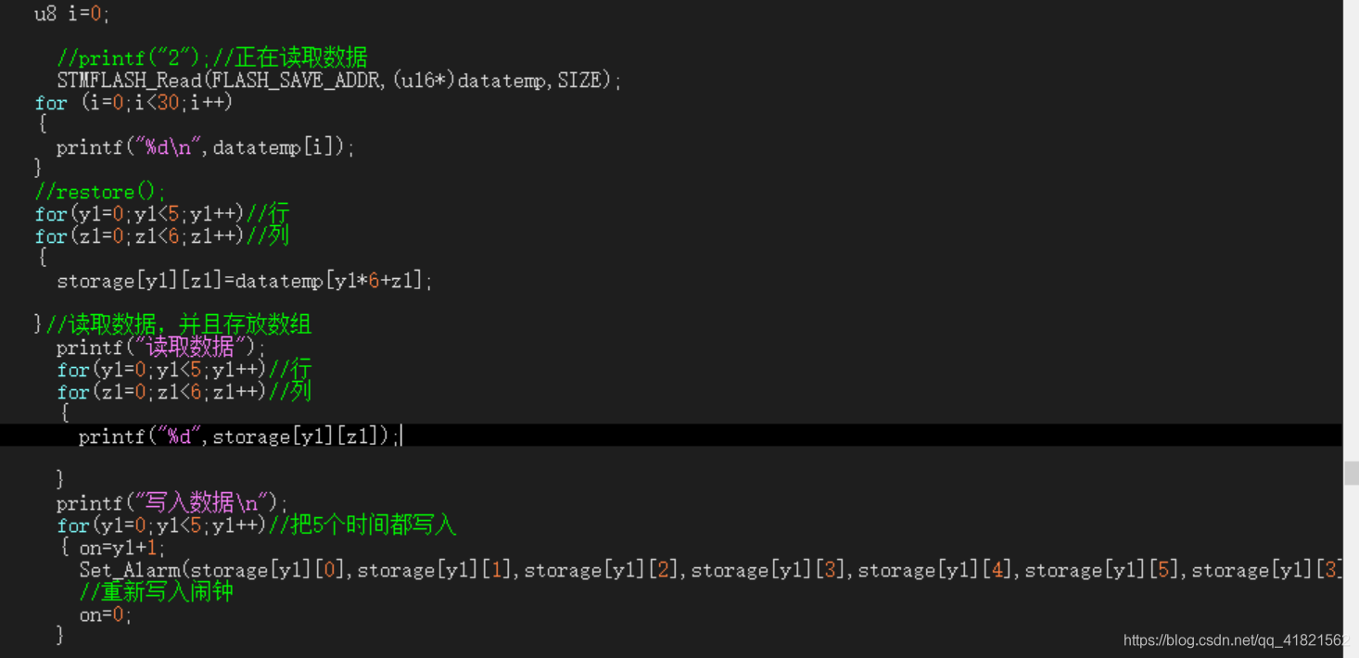The height and width of the screenshot is (658, 1359).
Task: Click the commented //restore(); line
Action: (x=100, y=192)
